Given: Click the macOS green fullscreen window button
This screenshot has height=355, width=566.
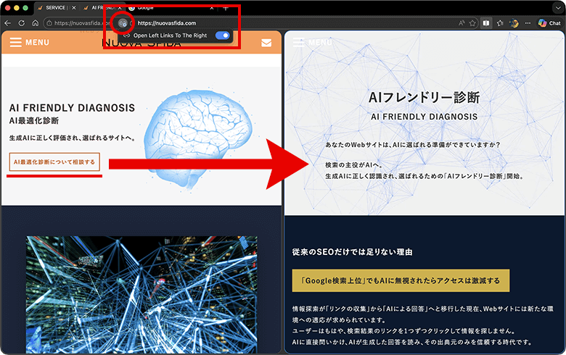Looking at the screenshot, I should coord(25,7).
